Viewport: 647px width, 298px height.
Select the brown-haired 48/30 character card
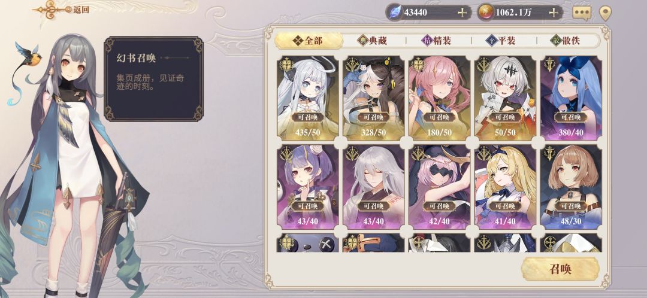click(x=571, y=187)
